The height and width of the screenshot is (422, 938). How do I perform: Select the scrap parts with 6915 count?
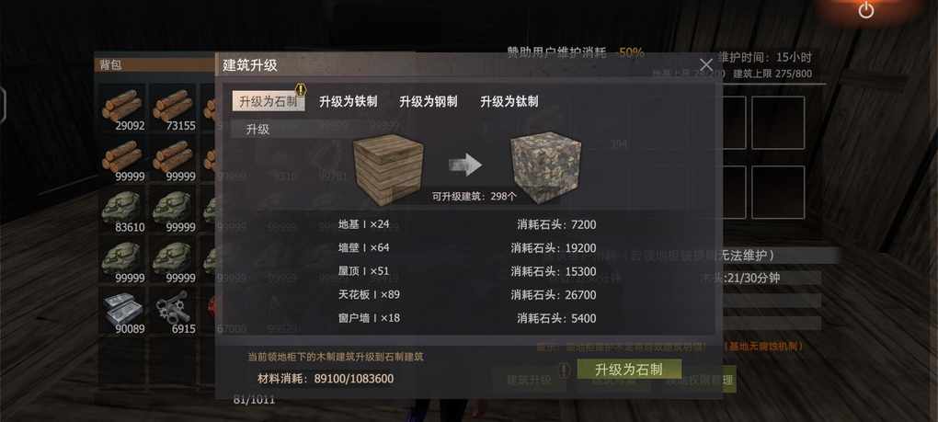173,310
